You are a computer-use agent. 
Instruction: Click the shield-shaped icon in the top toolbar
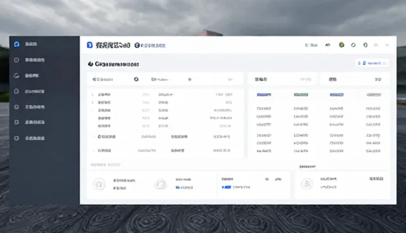point(365,45)
